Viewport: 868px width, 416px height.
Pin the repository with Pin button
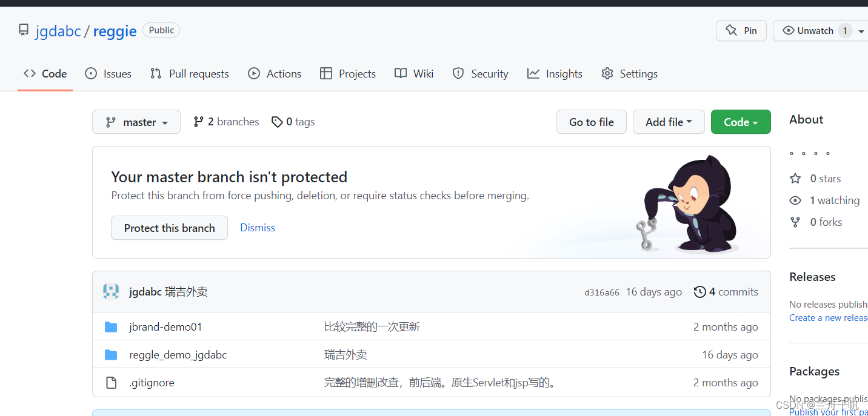[741, 31]
